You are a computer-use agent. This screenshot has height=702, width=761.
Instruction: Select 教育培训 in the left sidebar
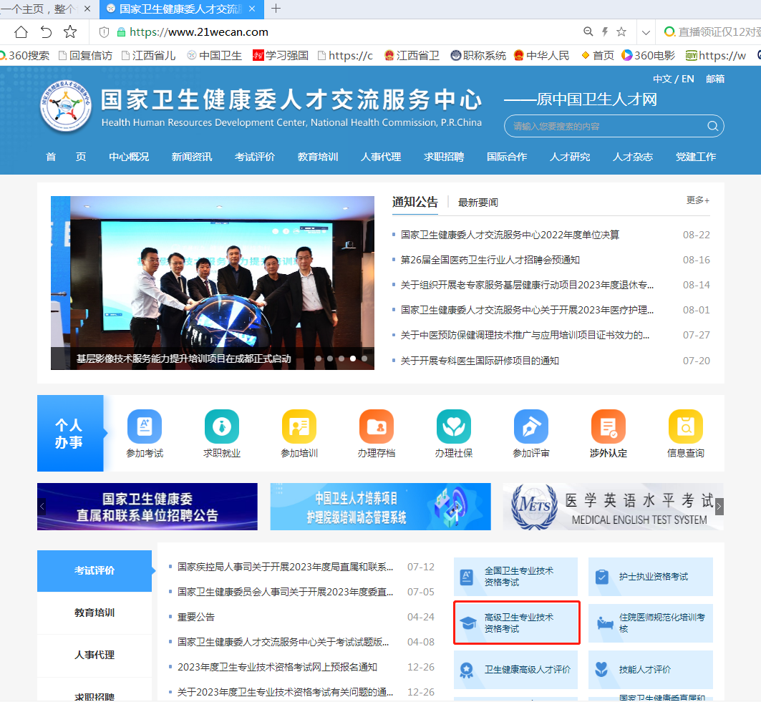click(x=94, y=613)
